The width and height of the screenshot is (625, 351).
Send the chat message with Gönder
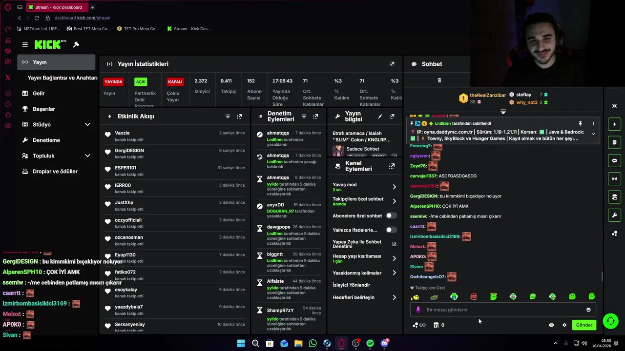click(x=584, y=325)
